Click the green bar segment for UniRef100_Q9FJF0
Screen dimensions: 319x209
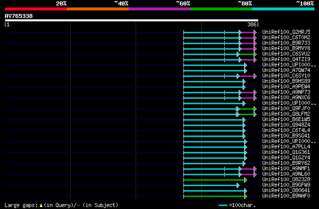coord(247,109)
